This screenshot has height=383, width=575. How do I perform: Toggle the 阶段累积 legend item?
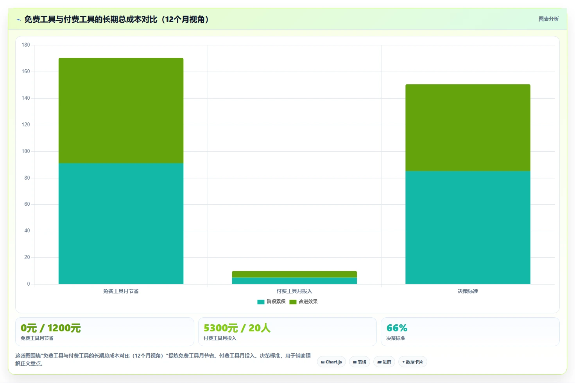[x=271, y=302]
